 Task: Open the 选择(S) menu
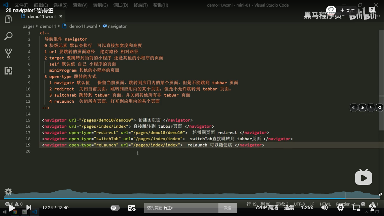60,5
